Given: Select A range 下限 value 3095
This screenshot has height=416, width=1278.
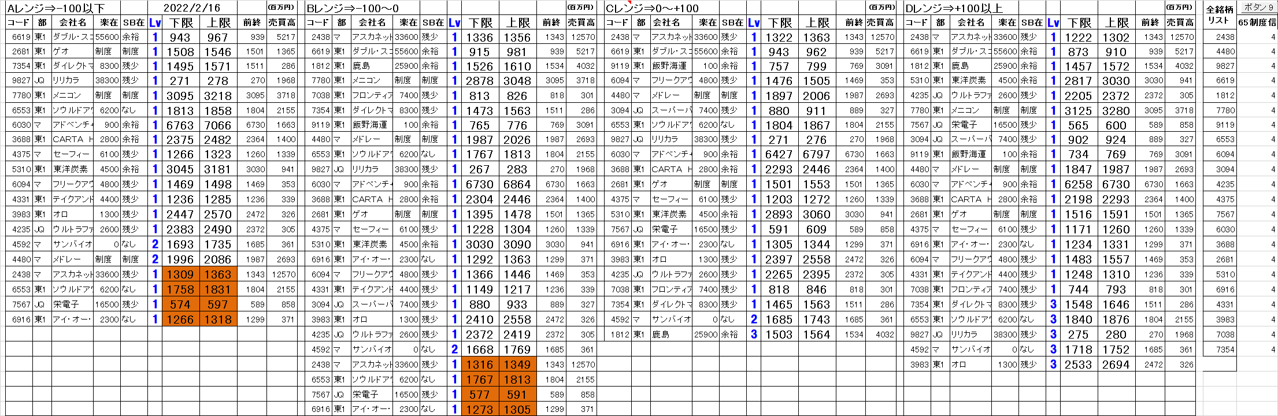Looking at the screenshot, I should [180, 96].
